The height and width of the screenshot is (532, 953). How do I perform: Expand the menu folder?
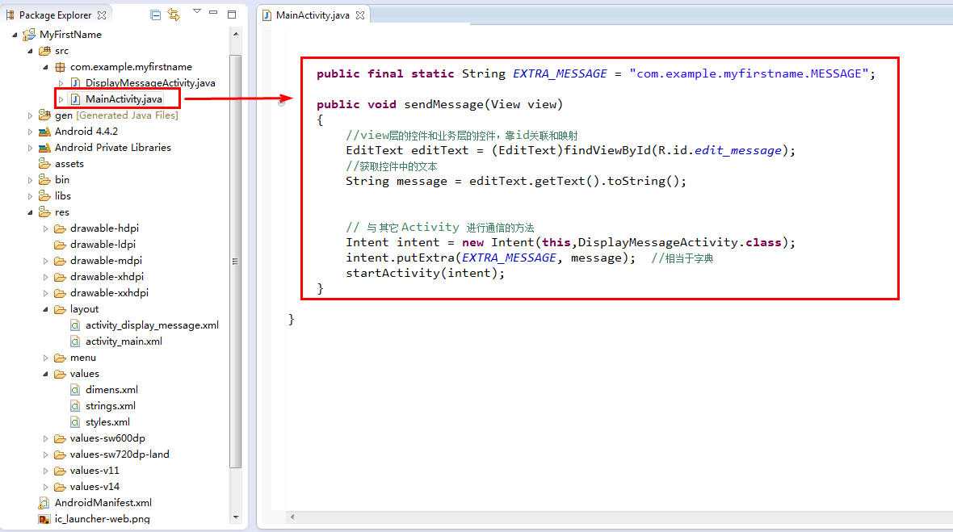pyautogui.click(x=45, y=358)
